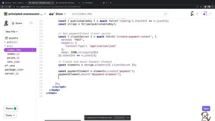This screenshot has width=215, height=121.
Task: Close the Payments Demo Stripe tab
Action: click(26, 3)
